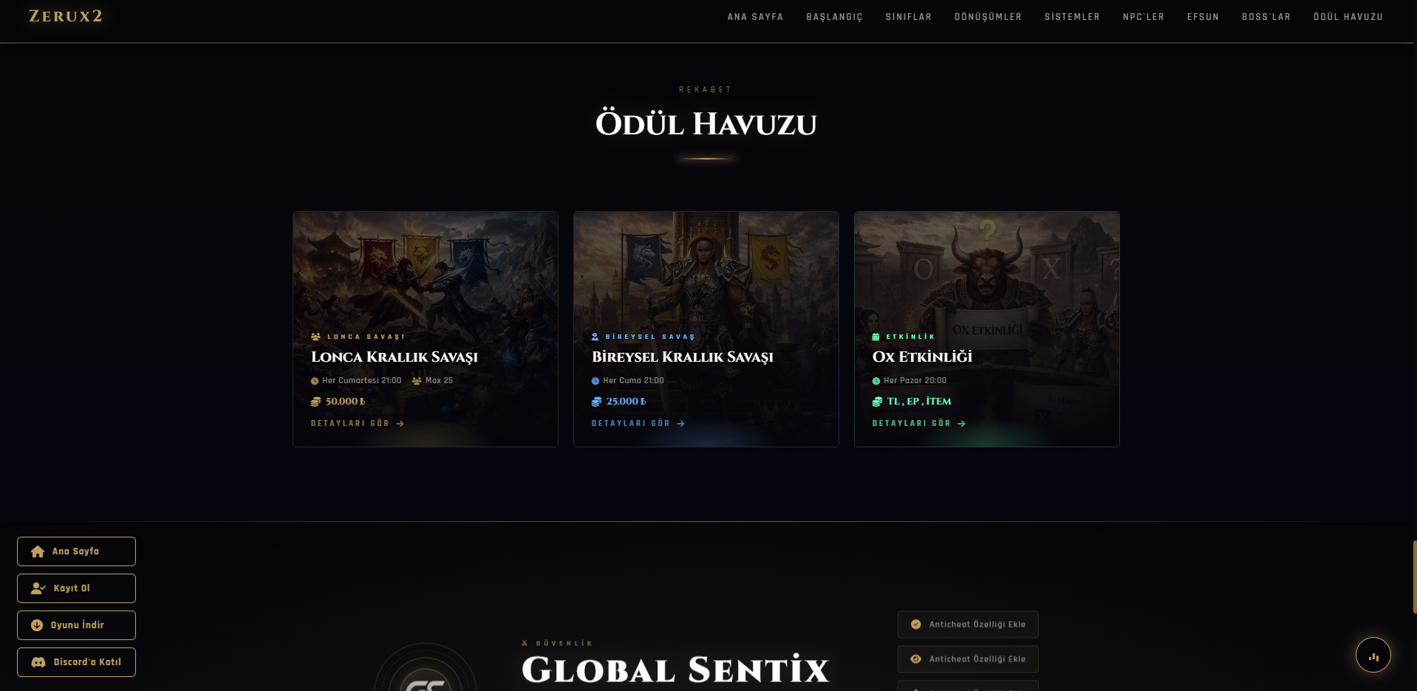Click the checkmark icon on first Anticheat item

916,625
